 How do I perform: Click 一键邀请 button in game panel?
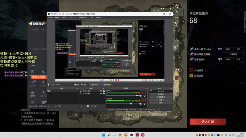pos(233,54)
